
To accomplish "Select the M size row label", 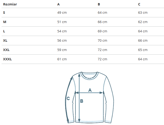I will click(5, 22).
